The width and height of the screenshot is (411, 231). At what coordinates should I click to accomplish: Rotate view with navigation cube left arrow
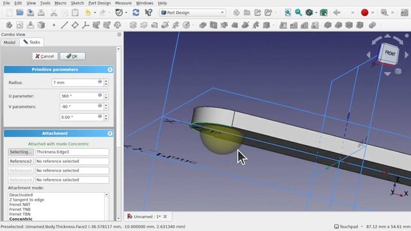pos(369,55)
